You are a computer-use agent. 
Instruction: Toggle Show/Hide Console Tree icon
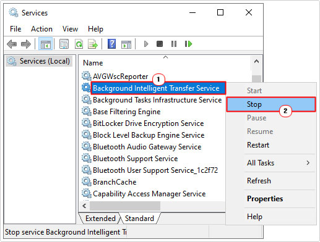pyautogui.click(x=46, y=44)
